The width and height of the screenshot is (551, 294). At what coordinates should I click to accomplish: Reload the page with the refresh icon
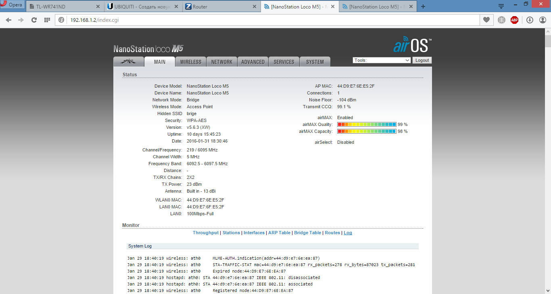[34, 20]
